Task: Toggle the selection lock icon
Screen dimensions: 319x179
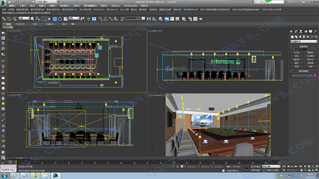Action: (177, 166)
